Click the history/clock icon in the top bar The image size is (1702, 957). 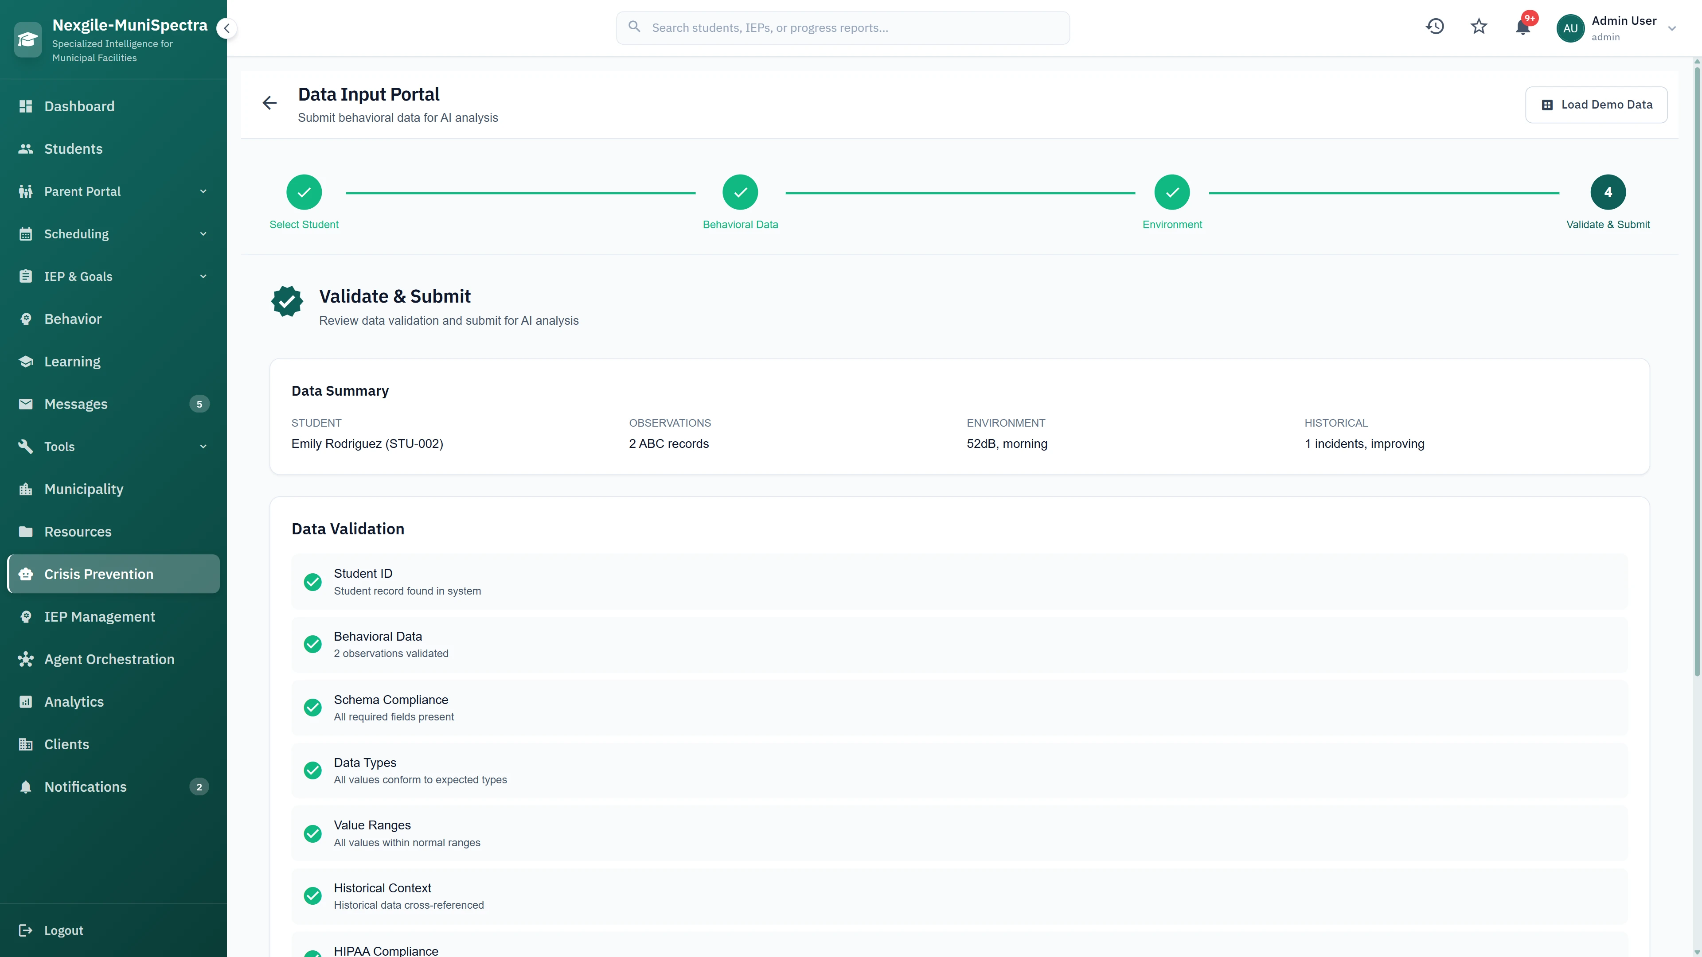(1435, 27)
